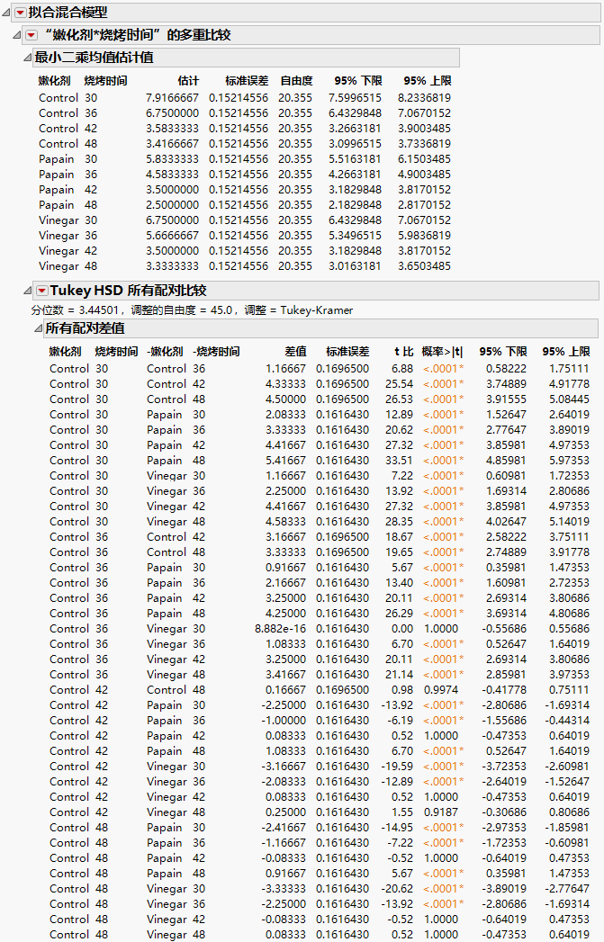Click upper limit value 8.2336819
The height and width of the screenshot is (942, 604).
(424, 98)
